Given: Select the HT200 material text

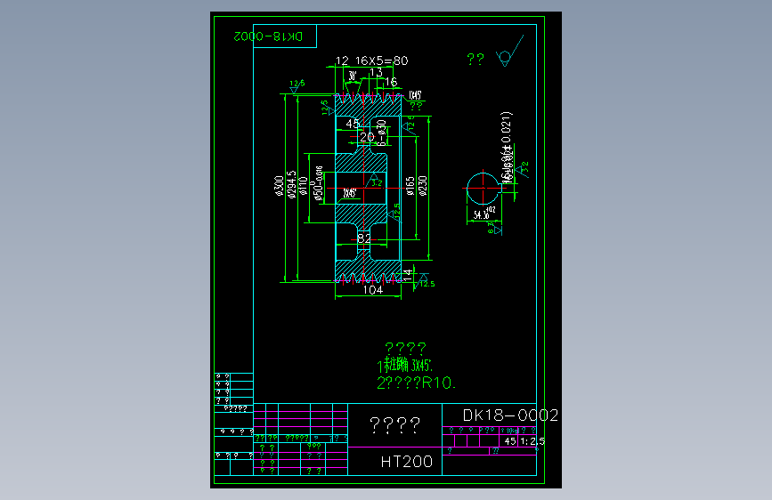Looking at the screenshot, I should click(x=407, y=462).
